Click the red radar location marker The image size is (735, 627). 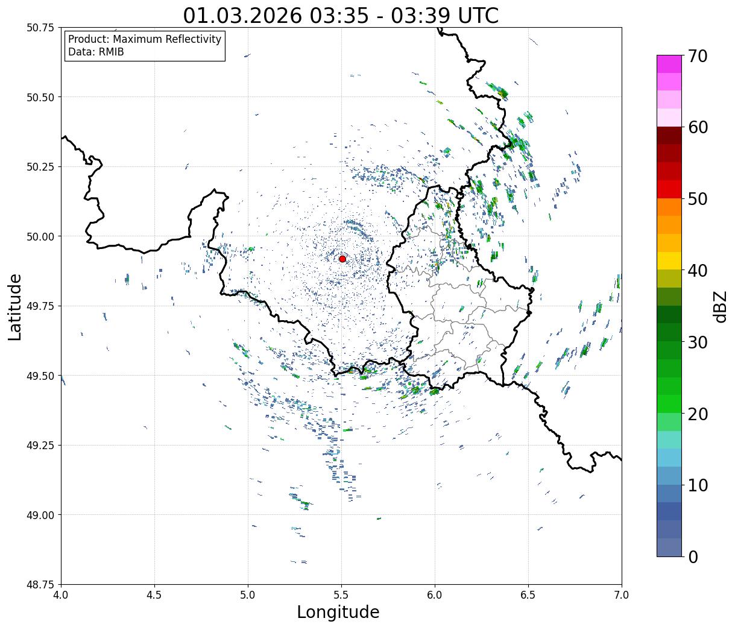(342, 259)
